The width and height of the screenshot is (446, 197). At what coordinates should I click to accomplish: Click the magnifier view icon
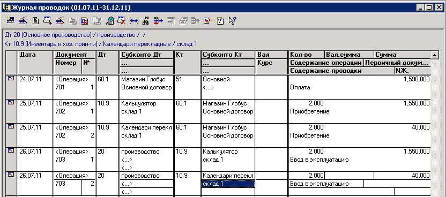(x=109, y=20)
